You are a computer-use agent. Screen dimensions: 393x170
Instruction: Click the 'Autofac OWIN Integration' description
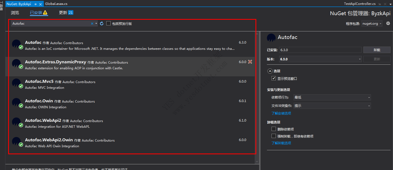pos(46,107)
